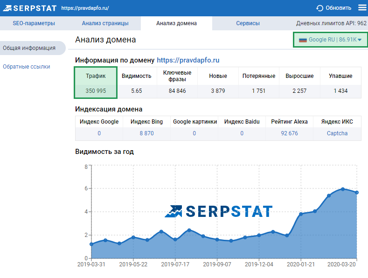Open the Рейтинг Alexa value 92 676

pos(289,133)
